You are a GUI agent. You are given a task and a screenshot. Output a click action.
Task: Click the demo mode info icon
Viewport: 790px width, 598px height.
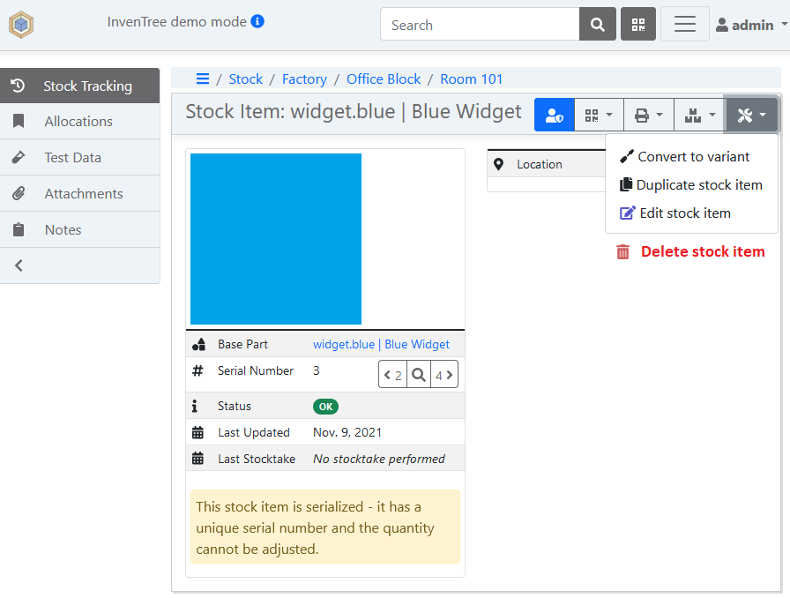click(x=257, y=22)
